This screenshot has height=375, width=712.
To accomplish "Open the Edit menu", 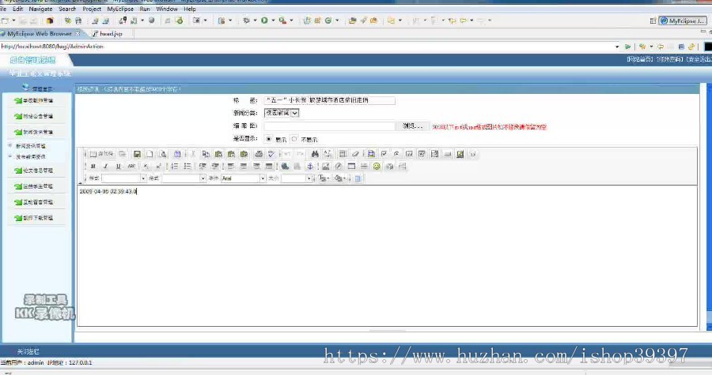I will click(x=17, y=9).
